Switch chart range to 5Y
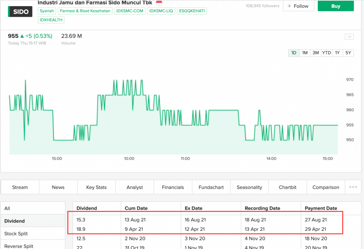This screenshot has height=249, width=364. [x=348, y=53]
